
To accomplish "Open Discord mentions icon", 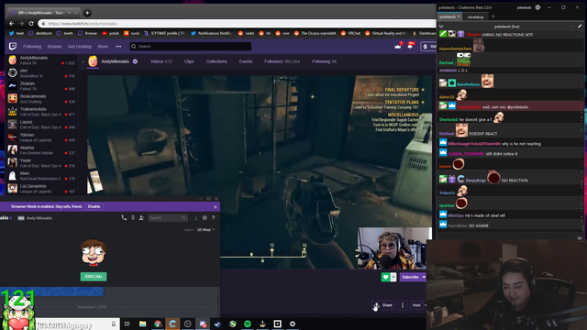I will point(205,217).
